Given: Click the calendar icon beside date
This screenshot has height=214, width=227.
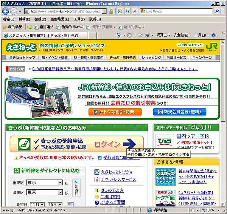Looking at the screenshot, I should (x=70, y=204).
